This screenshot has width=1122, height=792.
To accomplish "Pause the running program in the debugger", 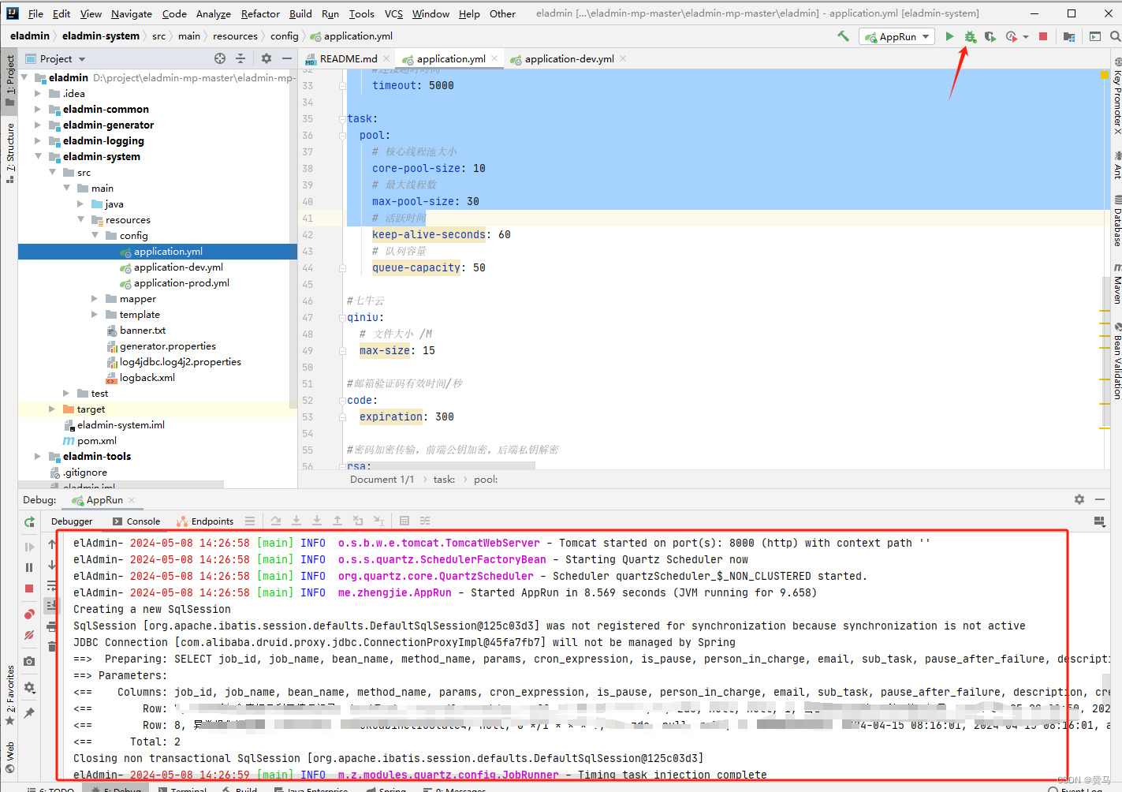I will [x=29, y=567].
